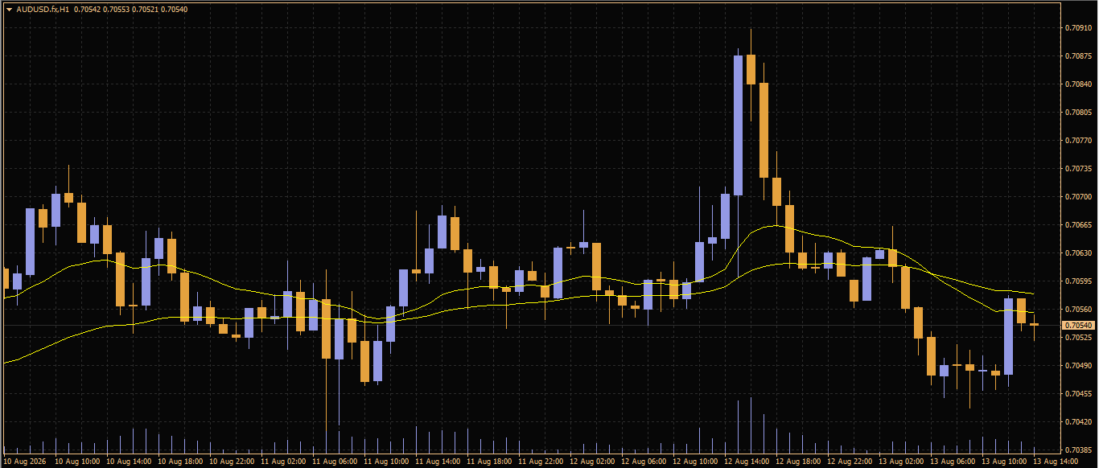Click the 0.70665 price axis label
1099x468 pixels.
click(1078, 225)
